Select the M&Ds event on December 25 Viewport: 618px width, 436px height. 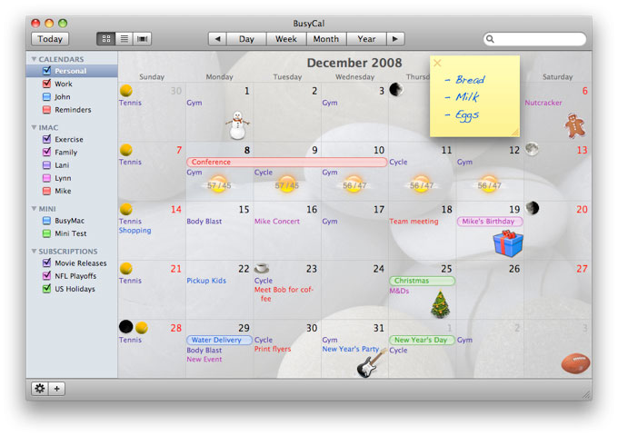pyautogui.click(x=399, y=291)
